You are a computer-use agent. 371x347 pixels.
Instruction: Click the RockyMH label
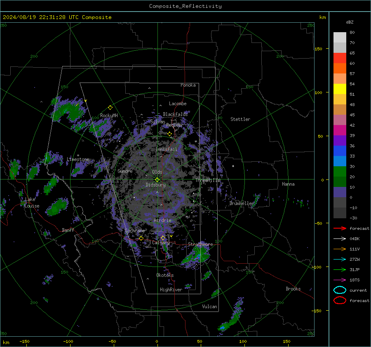pyautogui.click(x=109, y=116)
